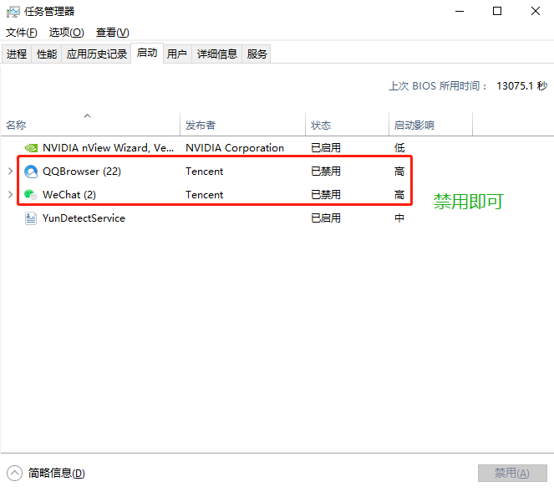The width and height of the screenshot is (554, 492).
Task: Sort by the 发布者 column header
Action: [x=242, y=124]
